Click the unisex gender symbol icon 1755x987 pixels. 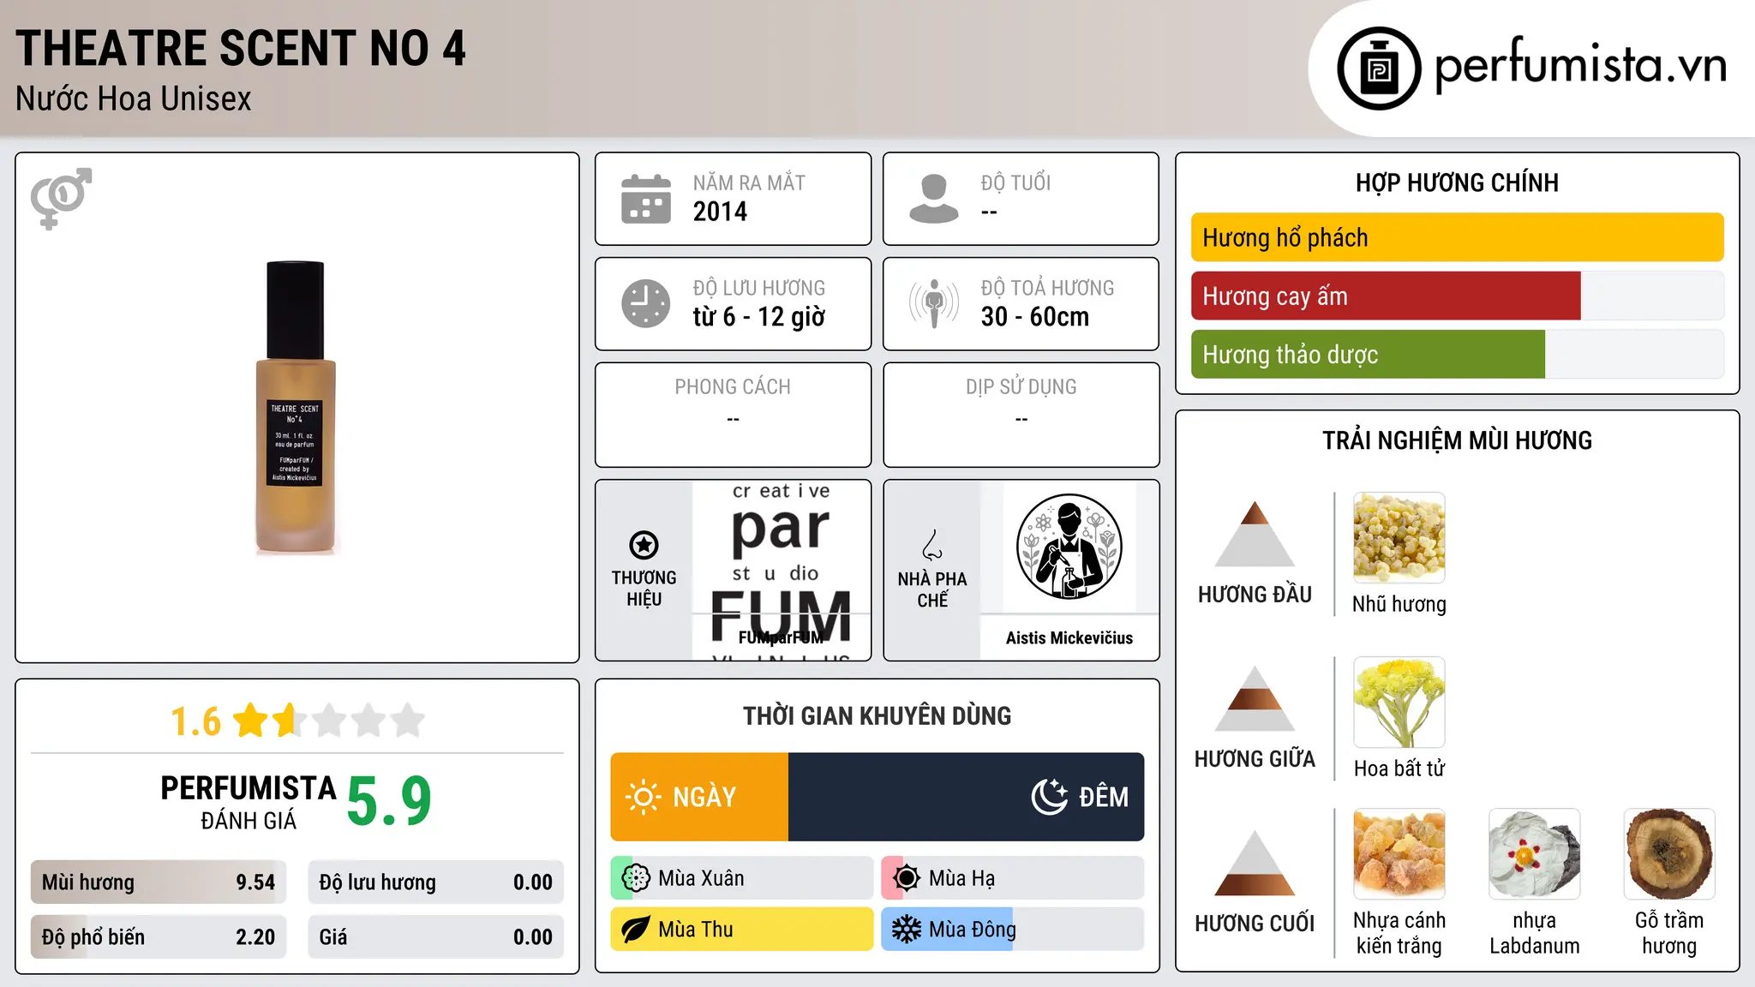pos(61,198)
